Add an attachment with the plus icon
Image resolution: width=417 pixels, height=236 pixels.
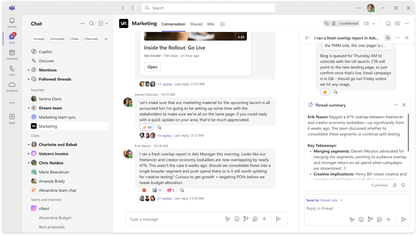[x=264, y=219]
